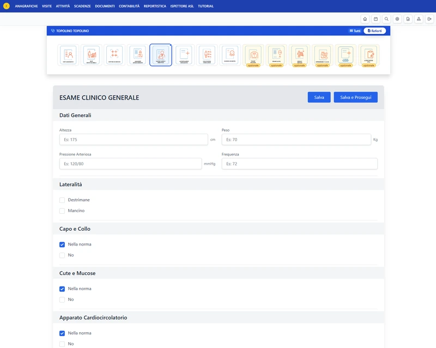Click the magnifier search icon
The height and width of the screenshot is (348, 436).
(386, 19)
